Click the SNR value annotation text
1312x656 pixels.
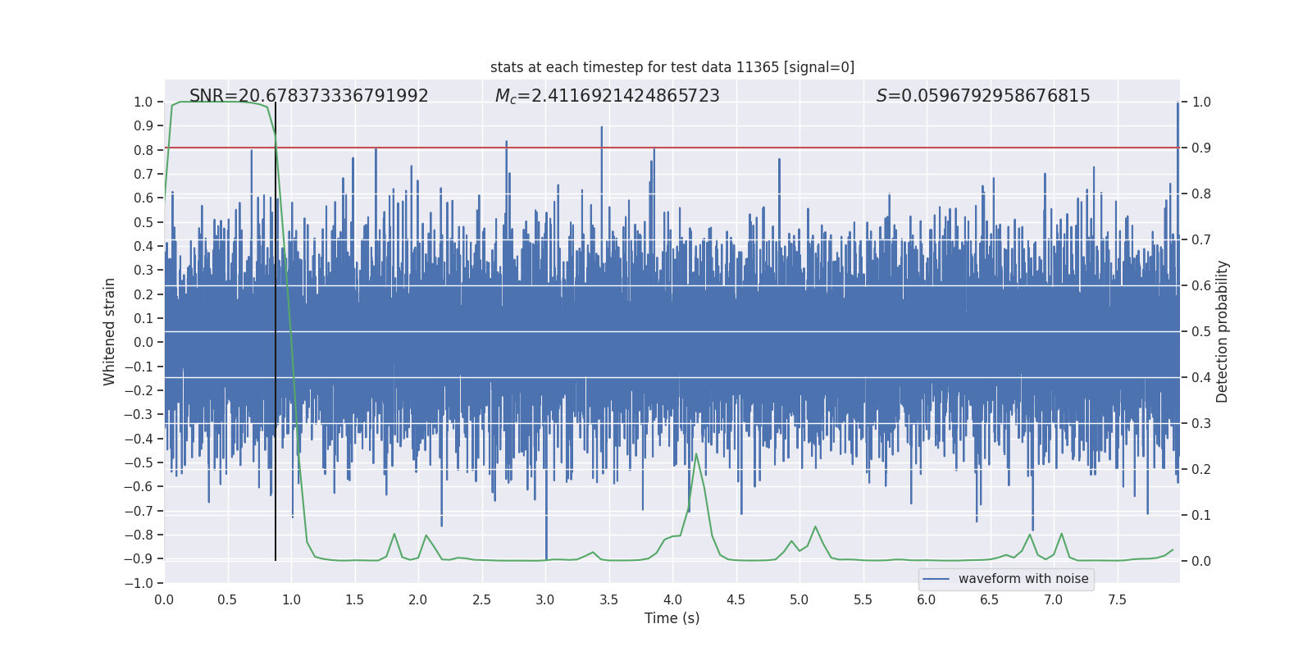coord(308,96)
